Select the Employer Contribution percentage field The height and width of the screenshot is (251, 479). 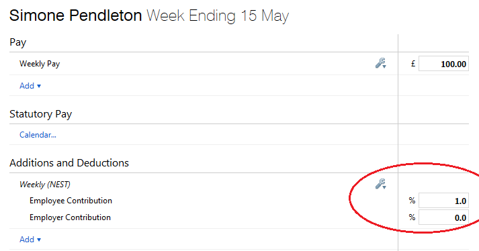[x=443, y=217]
